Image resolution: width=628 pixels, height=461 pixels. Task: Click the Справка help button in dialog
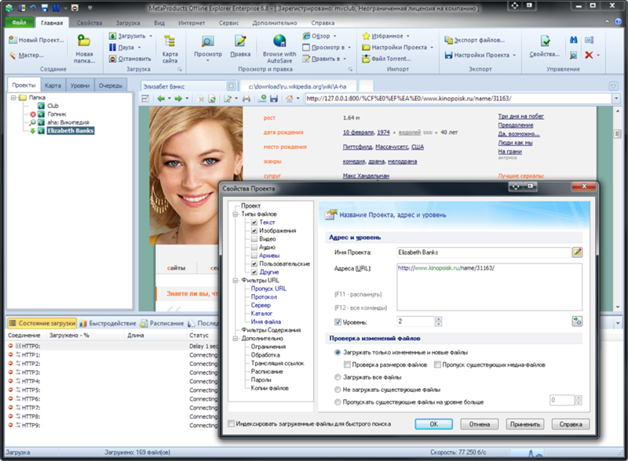tap(571, 424)
